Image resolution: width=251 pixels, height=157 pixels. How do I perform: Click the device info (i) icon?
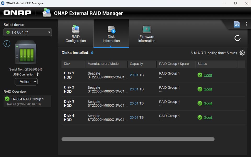[x=7, y=44]
